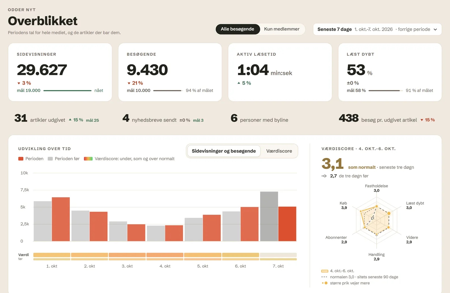Screen dimensions: 450x293
Task: Click the red bar for 7. okt
Action: [287, 224]
